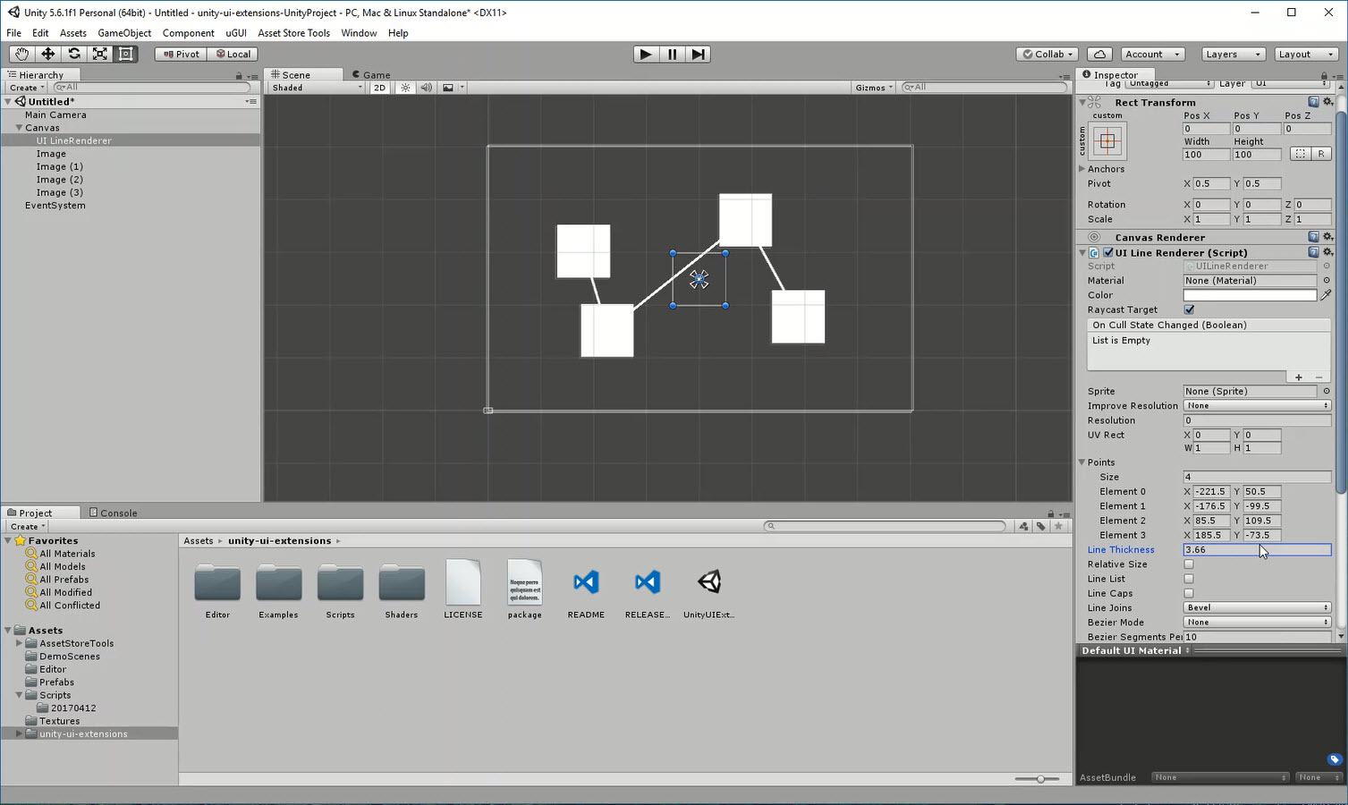Enable Relative Size checkbox
Viewport: 1348px width, 805px height.
pyautogui.click(x=1189, y=564)
